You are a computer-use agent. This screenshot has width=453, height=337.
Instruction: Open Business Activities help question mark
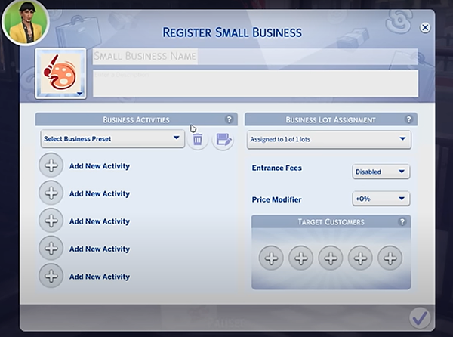point(229,119)
